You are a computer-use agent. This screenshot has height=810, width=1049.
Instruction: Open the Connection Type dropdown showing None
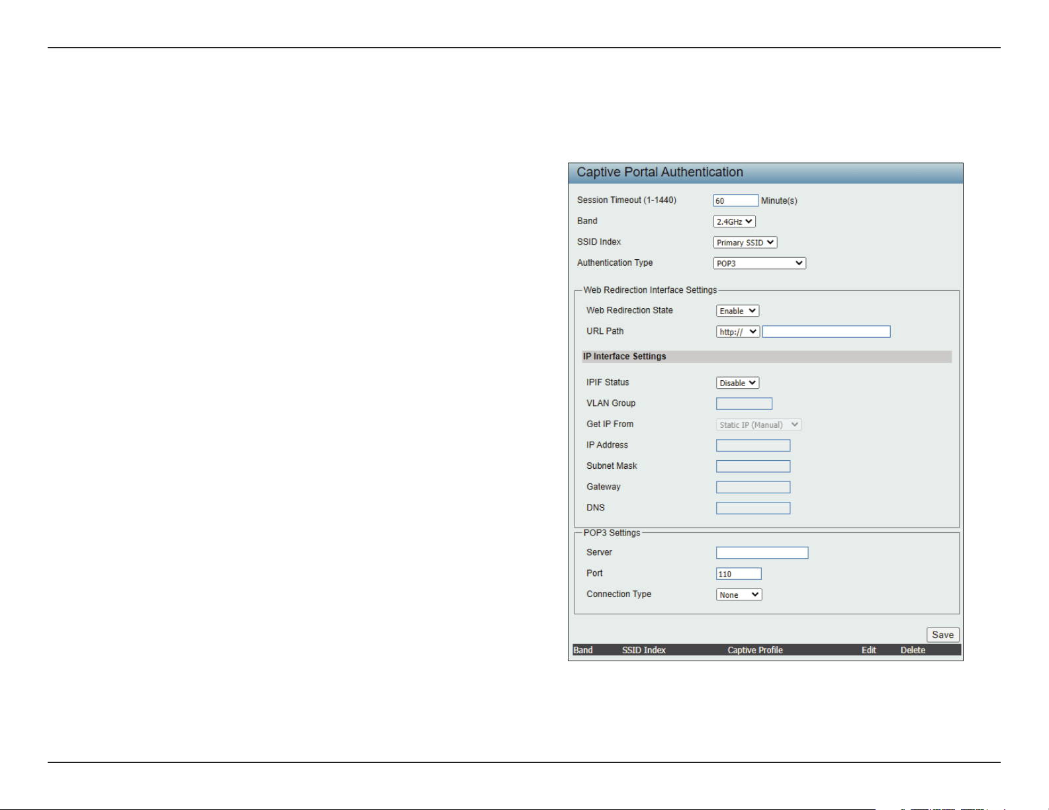click(739, 594)
